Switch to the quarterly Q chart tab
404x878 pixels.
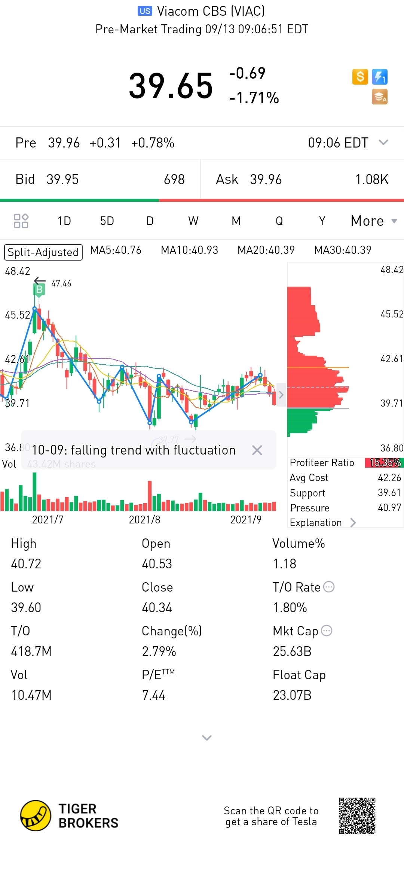pos(279,221)
